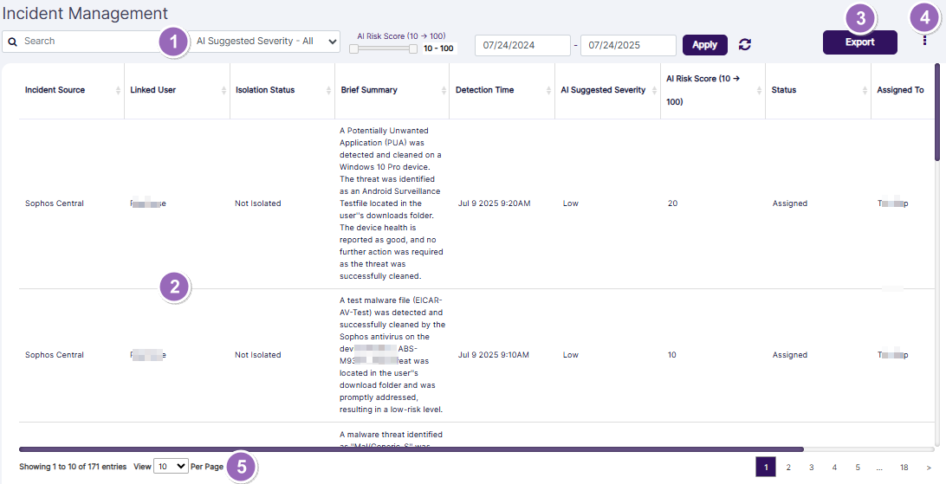Click inside the Search input field

click(90, 42)
